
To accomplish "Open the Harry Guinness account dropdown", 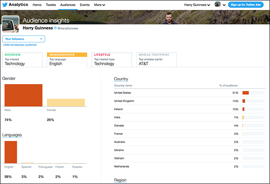I will point(197,5).
